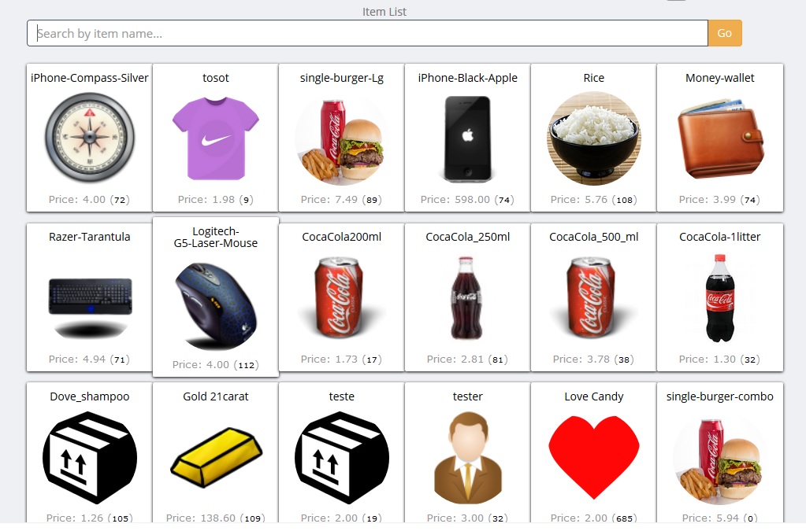Click the teste package box thumbnail

[x=341, y=458]
